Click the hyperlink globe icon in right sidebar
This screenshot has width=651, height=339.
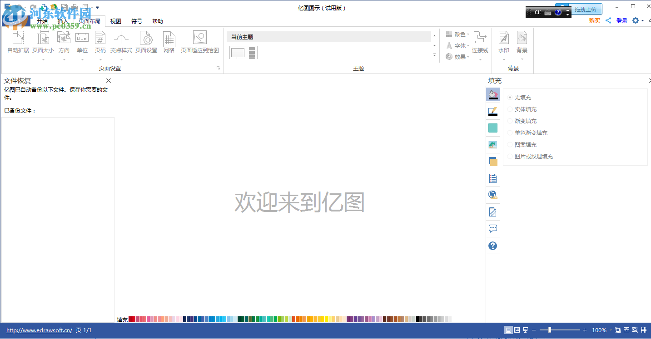point(493,195)
